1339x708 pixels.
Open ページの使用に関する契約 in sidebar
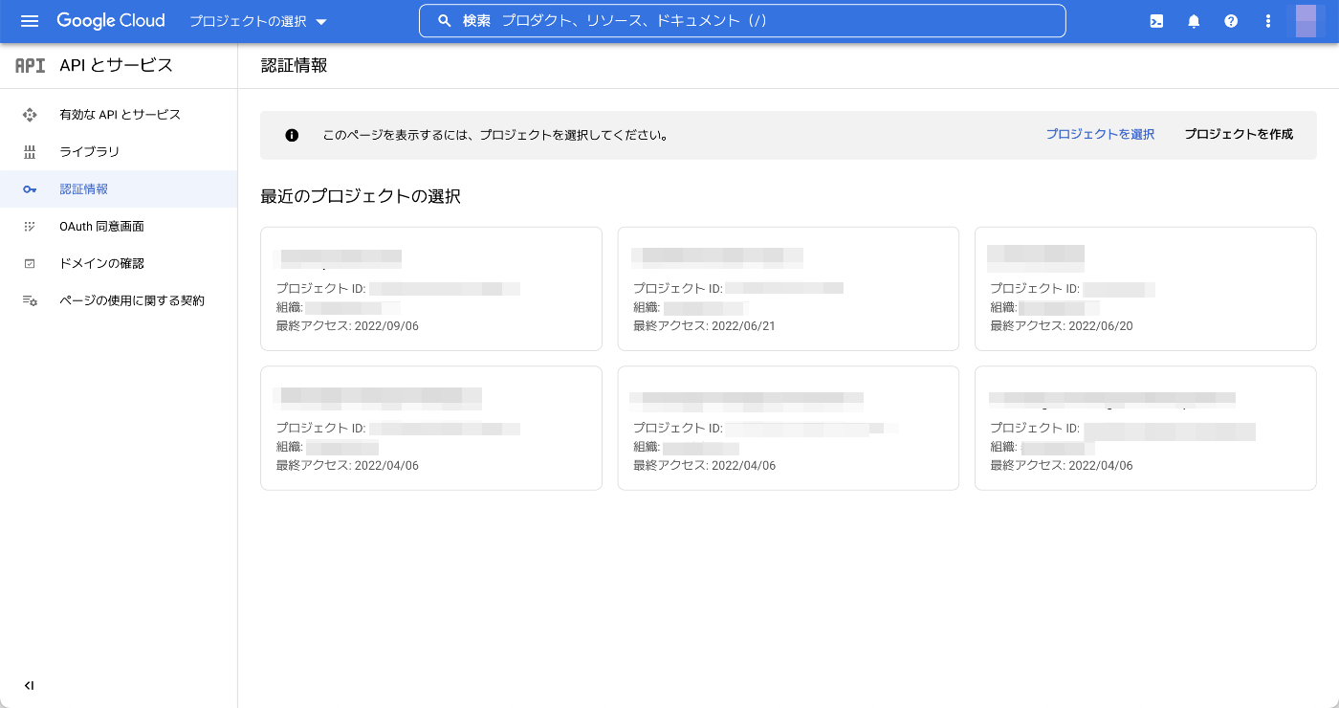(119, 300)
